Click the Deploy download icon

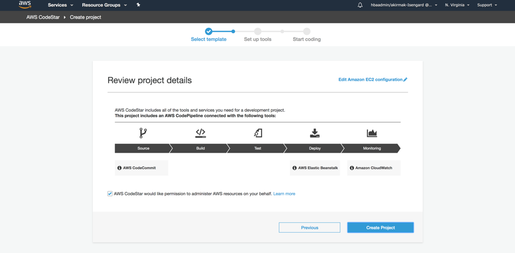[x=315, y=132]
